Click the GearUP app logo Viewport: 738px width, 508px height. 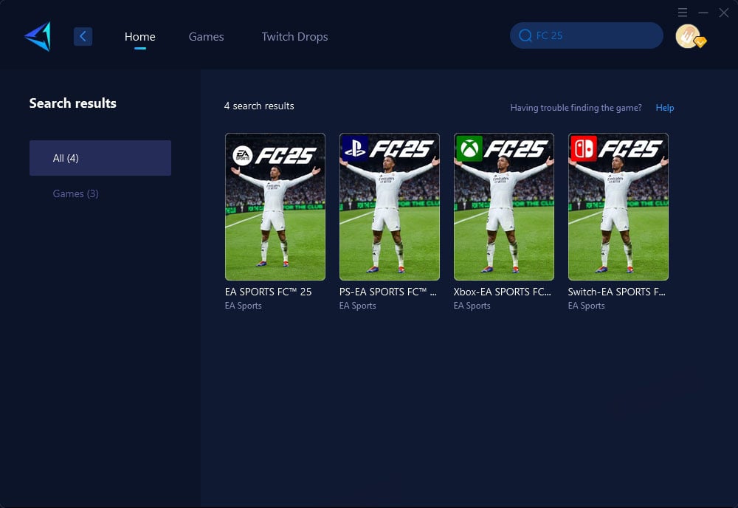click(x=38, y=37)
